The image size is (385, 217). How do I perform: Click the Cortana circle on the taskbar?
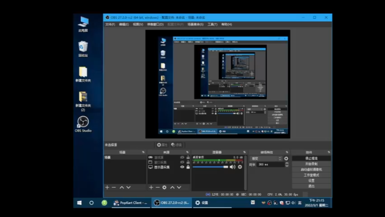[x=91, y=203]
